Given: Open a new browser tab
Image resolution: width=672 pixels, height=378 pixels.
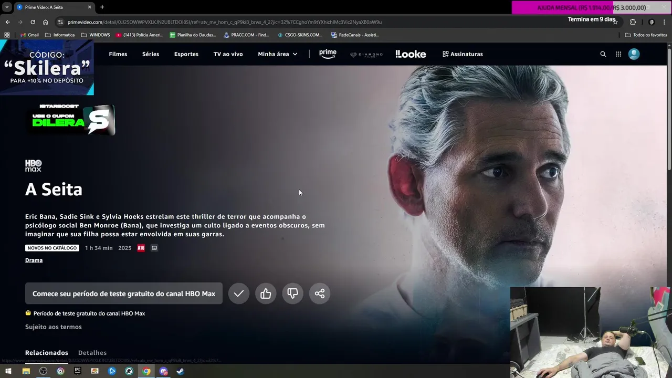Looking at the screenshot, I should pyautogui.click(x=102, y=7).
